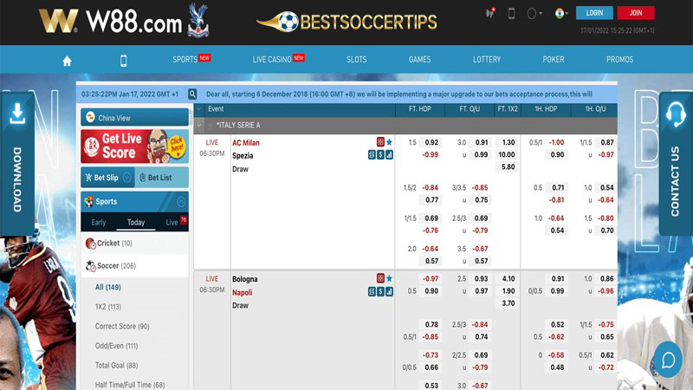The height and width of the screenshot is (390, 693).
Task: Click the download arrow icon on left panel
Action: (x=17, y=114)
